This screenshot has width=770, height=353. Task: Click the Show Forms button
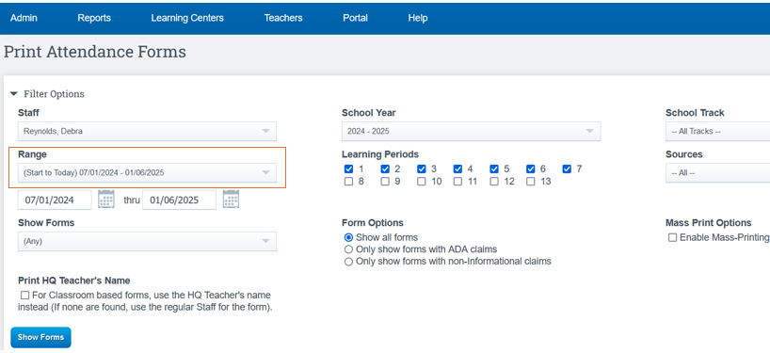[40, 337]
